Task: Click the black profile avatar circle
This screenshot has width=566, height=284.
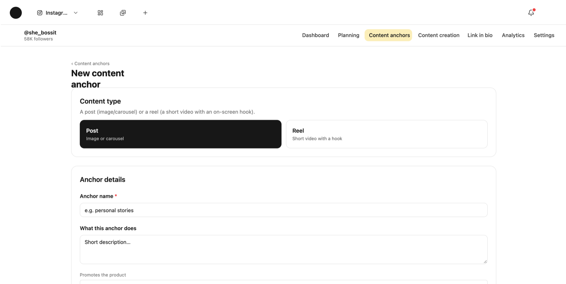Action: tap(16, 13)
